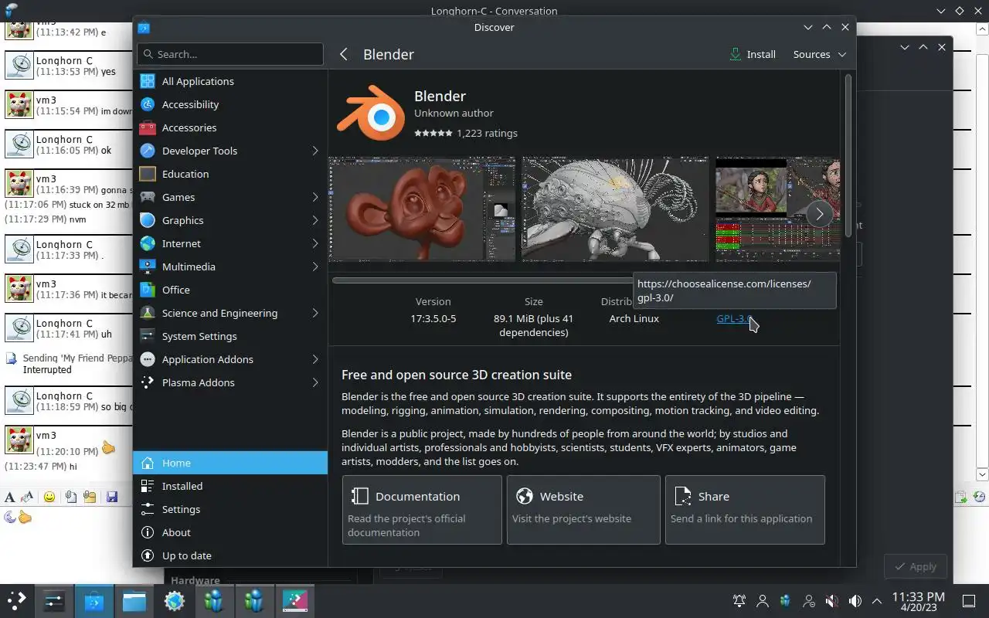Image resolution: width=989 pixels, height=618 pixels.
Task: Show hidden system tray icons
Action: click(877, 600)
